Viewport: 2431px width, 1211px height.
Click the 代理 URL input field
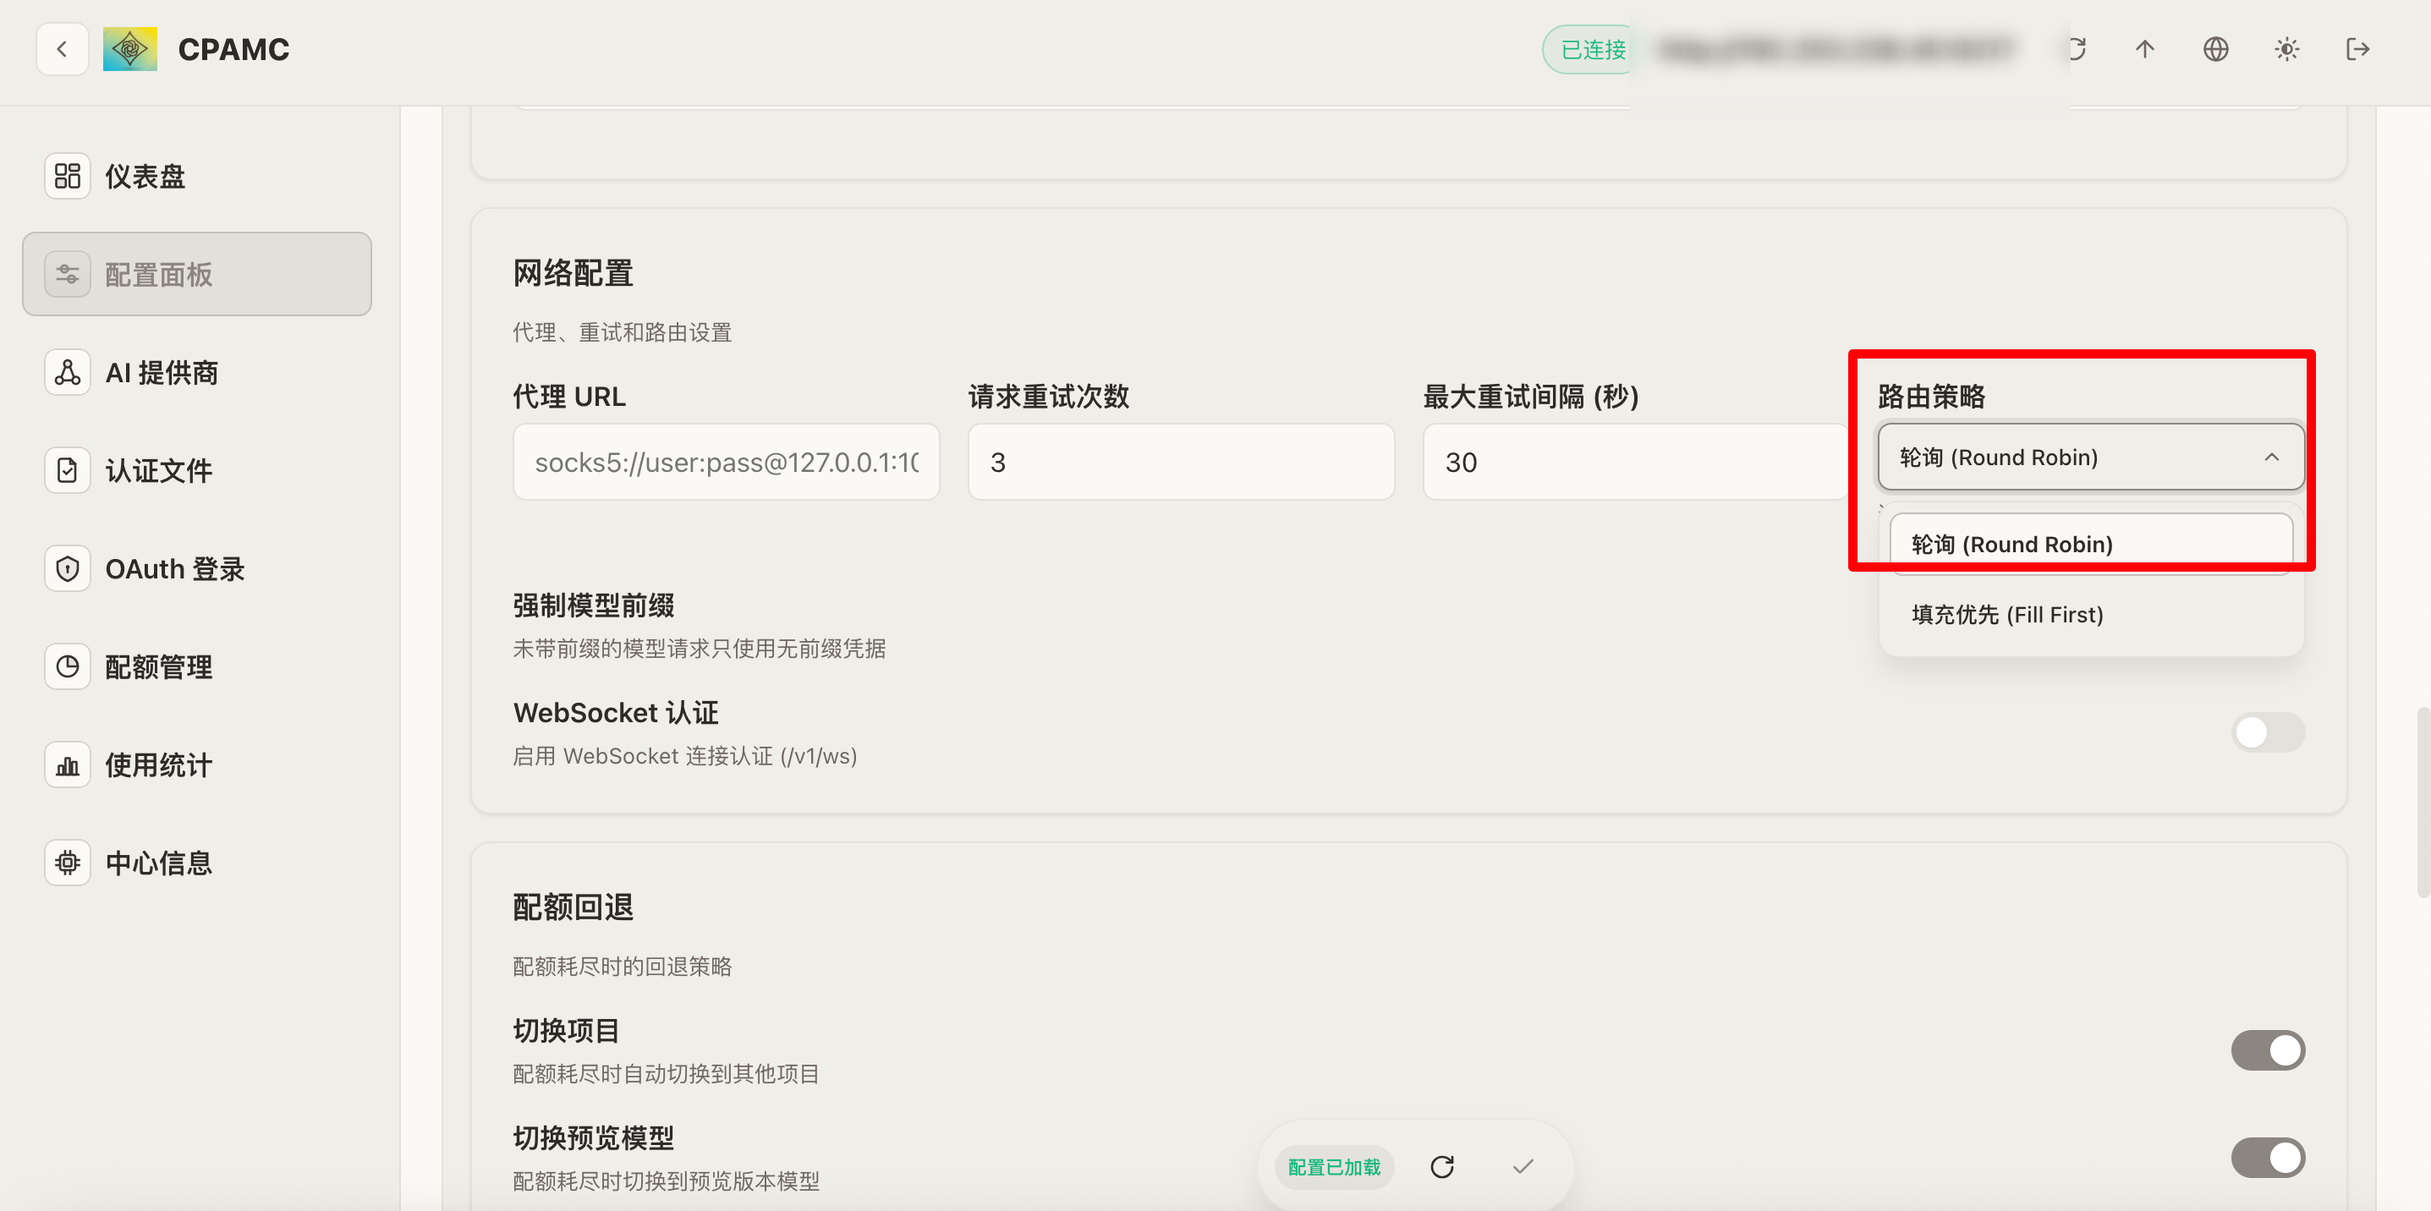click(x=725, y=462)
